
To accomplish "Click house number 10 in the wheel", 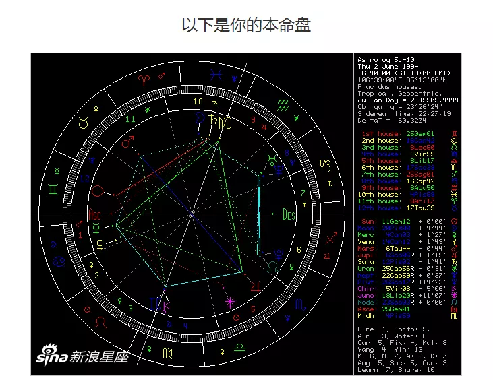I will click(198, 102).
